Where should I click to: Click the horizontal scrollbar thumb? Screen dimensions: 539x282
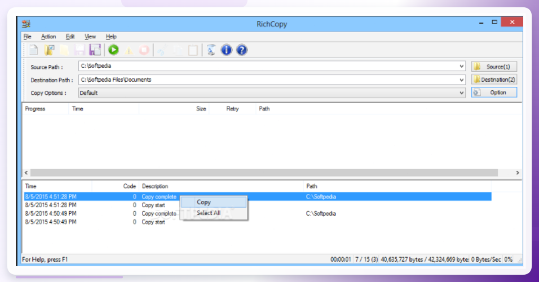(264, 173)
